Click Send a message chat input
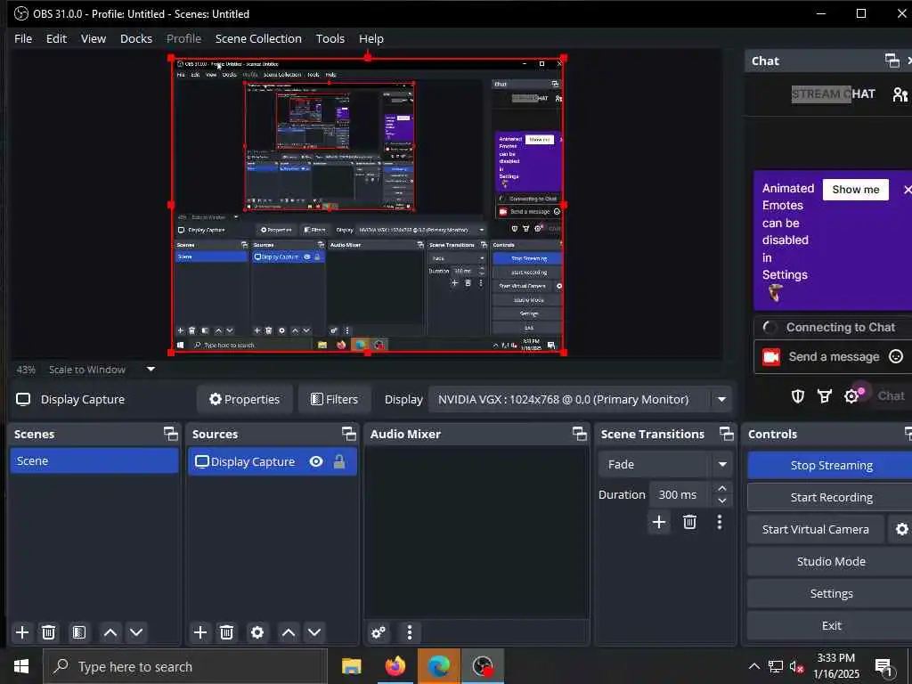This screenshot has height=684, width=912. [x=834, y=356]
